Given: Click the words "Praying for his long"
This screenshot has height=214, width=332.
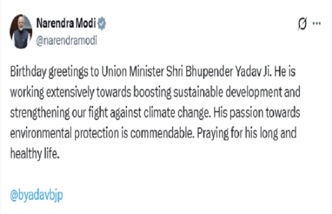Looking at the screenshot, I should click(237, 134).
